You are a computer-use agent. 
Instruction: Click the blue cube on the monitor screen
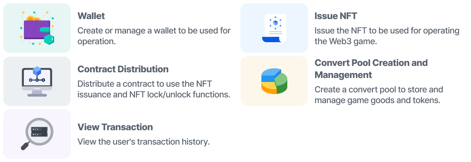[37, 71]
